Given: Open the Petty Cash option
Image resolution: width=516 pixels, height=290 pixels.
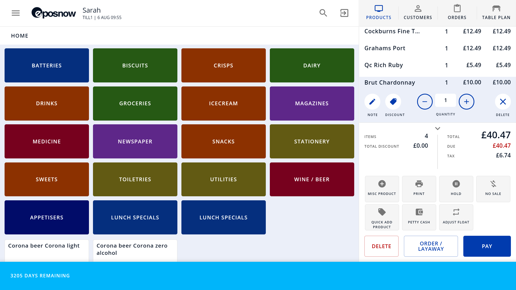Looking at the screenshot, I should pos(419,217).
